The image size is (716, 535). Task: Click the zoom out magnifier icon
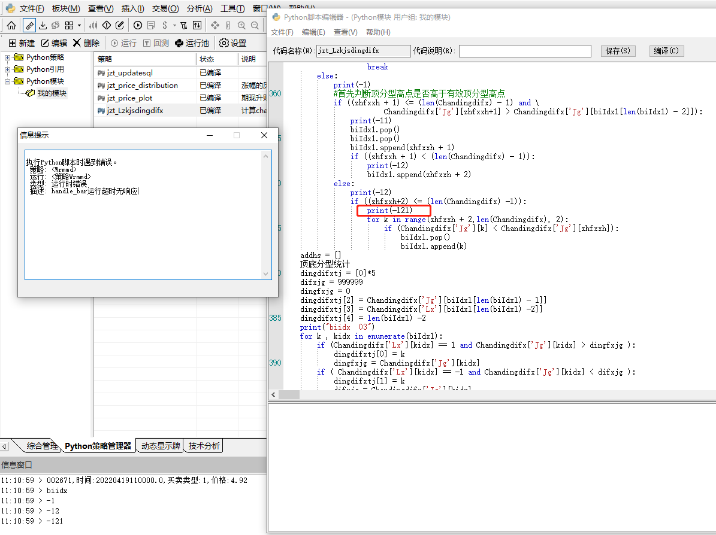pos(255,25)
